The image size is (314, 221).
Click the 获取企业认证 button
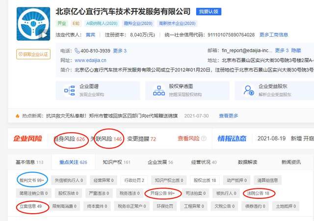33,54
